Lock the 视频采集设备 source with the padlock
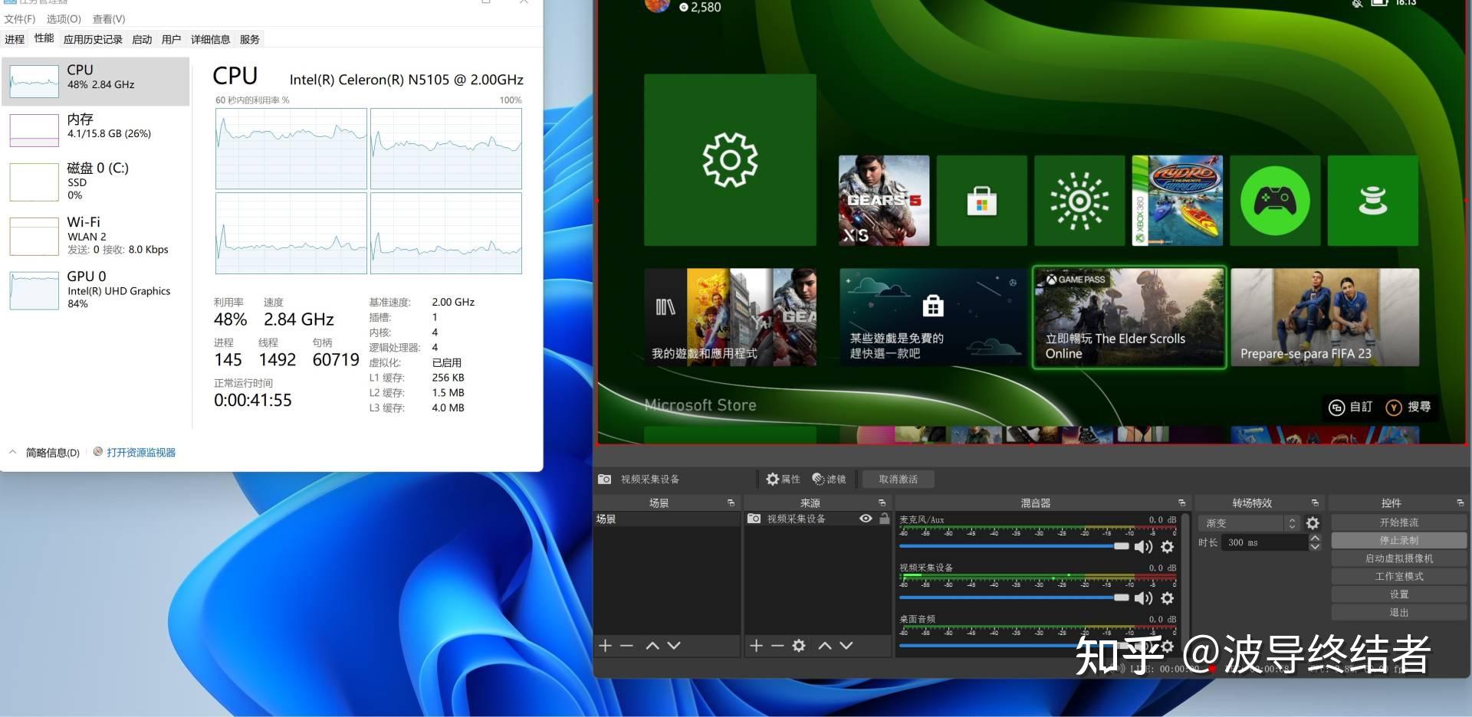Screen dimensions: 1472x717 [x=884, y=519]
